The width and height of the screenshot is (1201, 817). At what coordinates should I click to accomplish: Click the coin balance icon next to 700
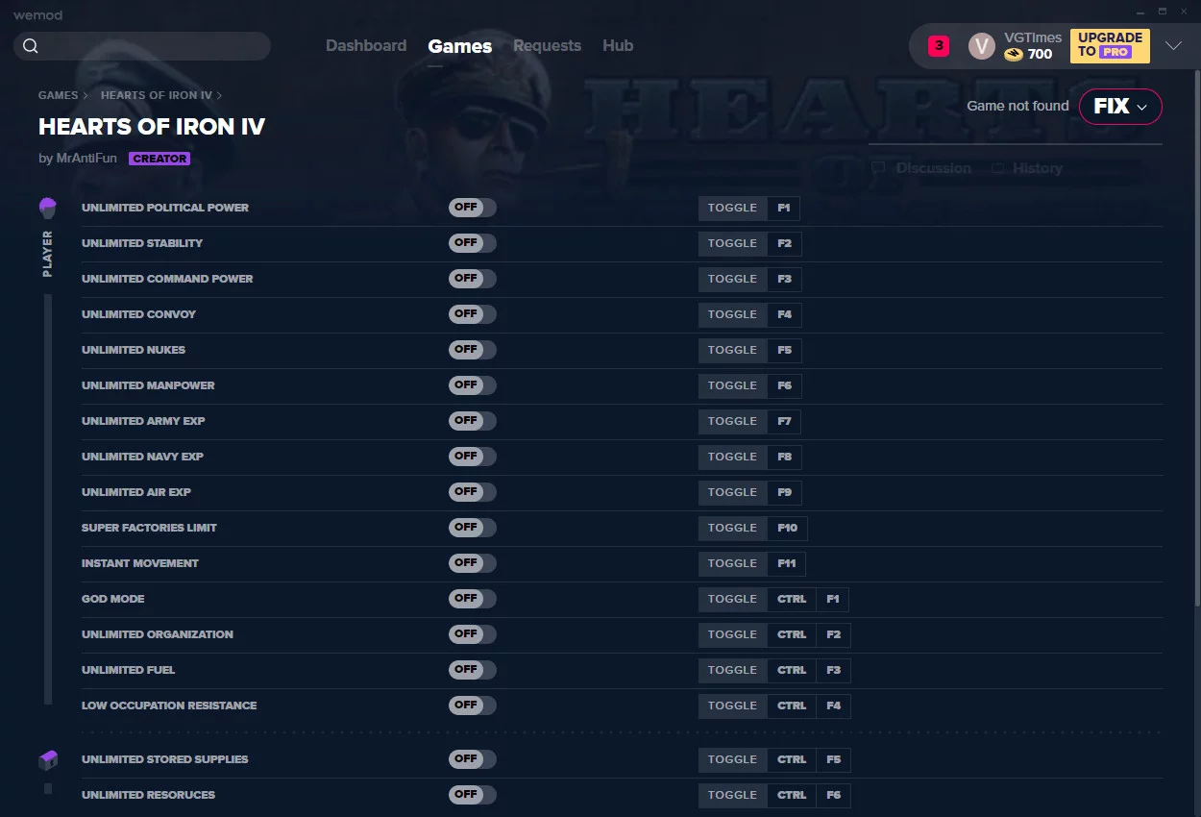click(x=1014, y=55)
